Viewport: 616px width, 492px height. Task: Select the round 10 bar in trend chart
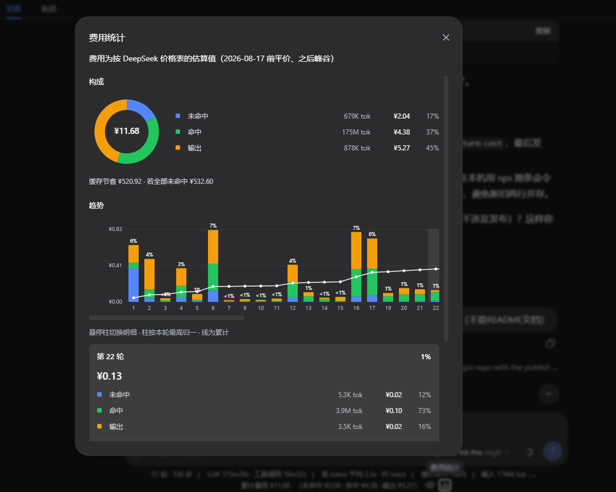coord(261,301)
